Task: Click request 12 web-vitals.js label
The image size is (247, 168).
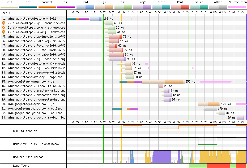Action: click(x=33, y=68)
